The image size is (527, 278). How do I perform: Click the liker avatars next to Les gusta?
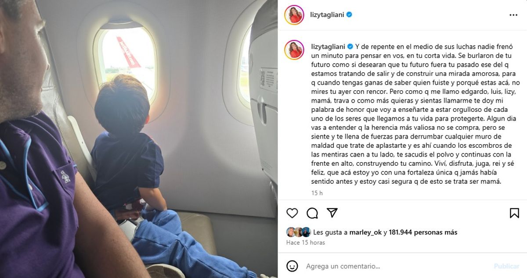[299, 232]
